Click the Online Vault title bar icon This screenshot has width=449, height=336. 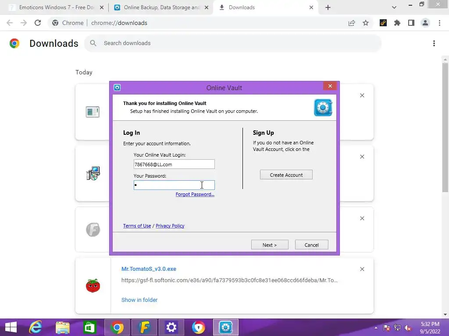click(x=117, y=87)
